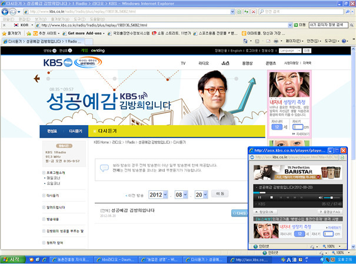Click the search magnifier icon at top right
This screenshot has height=266, width=356.
point(347,12)
